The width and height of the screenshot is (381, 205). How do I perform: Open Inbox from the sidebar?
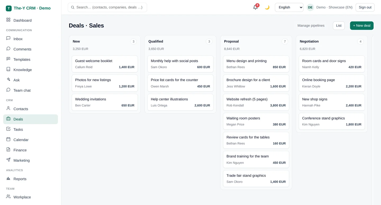point(30,39)
